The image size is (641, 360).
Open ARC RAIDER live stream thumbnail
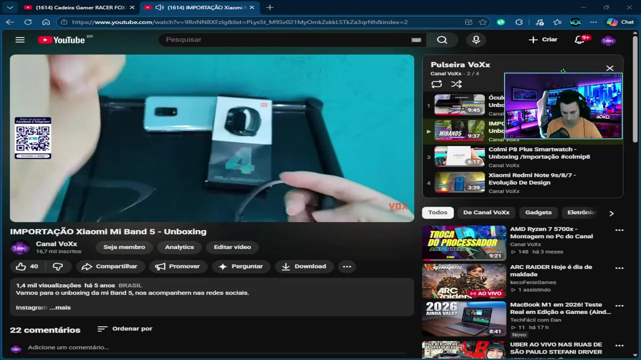(x=464, y=281)
